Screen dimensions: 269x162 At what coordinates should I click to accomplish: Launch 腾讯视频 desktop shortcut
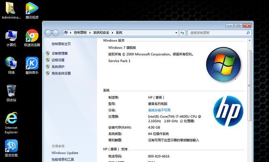(32, 10)
